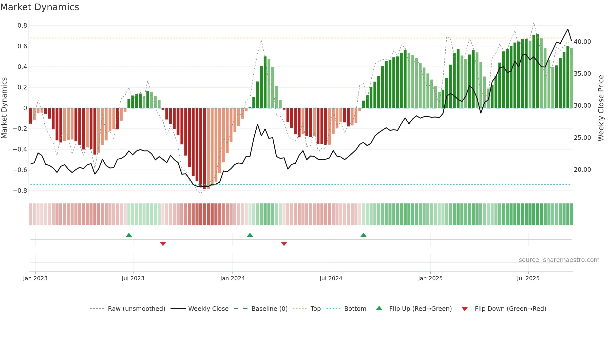Click the green triangle icon in the legend
Screen dimensions: 608x342
[x=379, y=308]
